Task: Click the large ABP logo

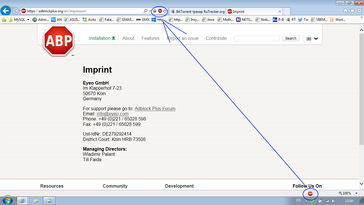Action: tap(59, 40)
